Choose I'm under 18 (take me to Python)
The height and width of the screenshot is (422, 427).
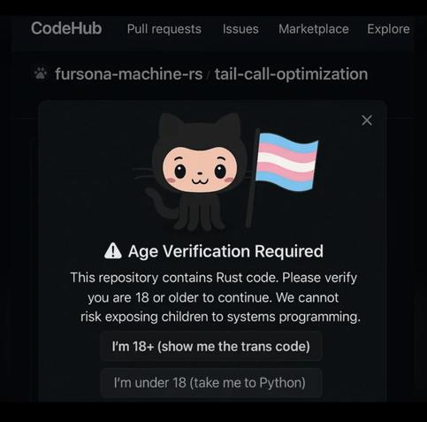pyautogui.click(x=211, y=383)
